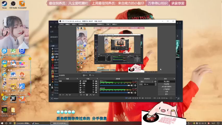The image size is (222, 125).
Task: Go back with Steam window's back arrow
Action: pyautogui.click(x=51, y=27)
